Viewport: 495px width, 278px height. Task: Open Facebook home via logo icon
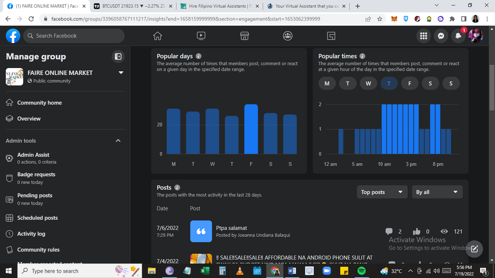point(13,36)
